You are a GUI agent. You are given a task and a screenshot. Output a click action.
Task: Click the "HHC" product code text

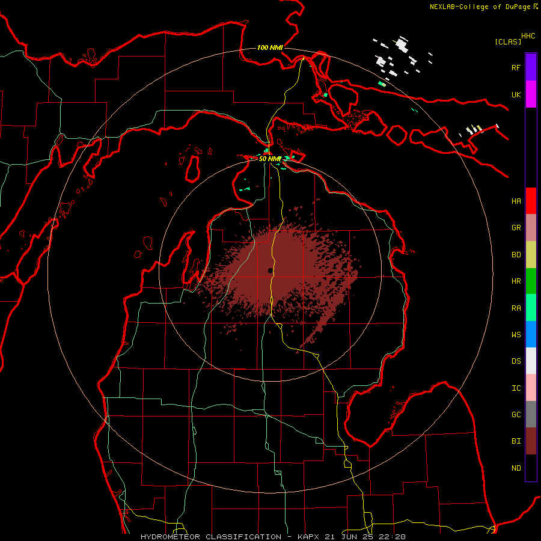528,36
